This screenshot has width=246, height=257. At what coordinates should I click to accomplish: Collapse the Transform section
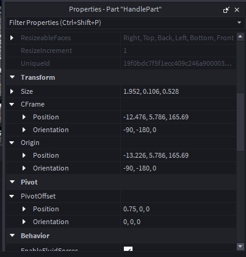click(x=12, y=77)
